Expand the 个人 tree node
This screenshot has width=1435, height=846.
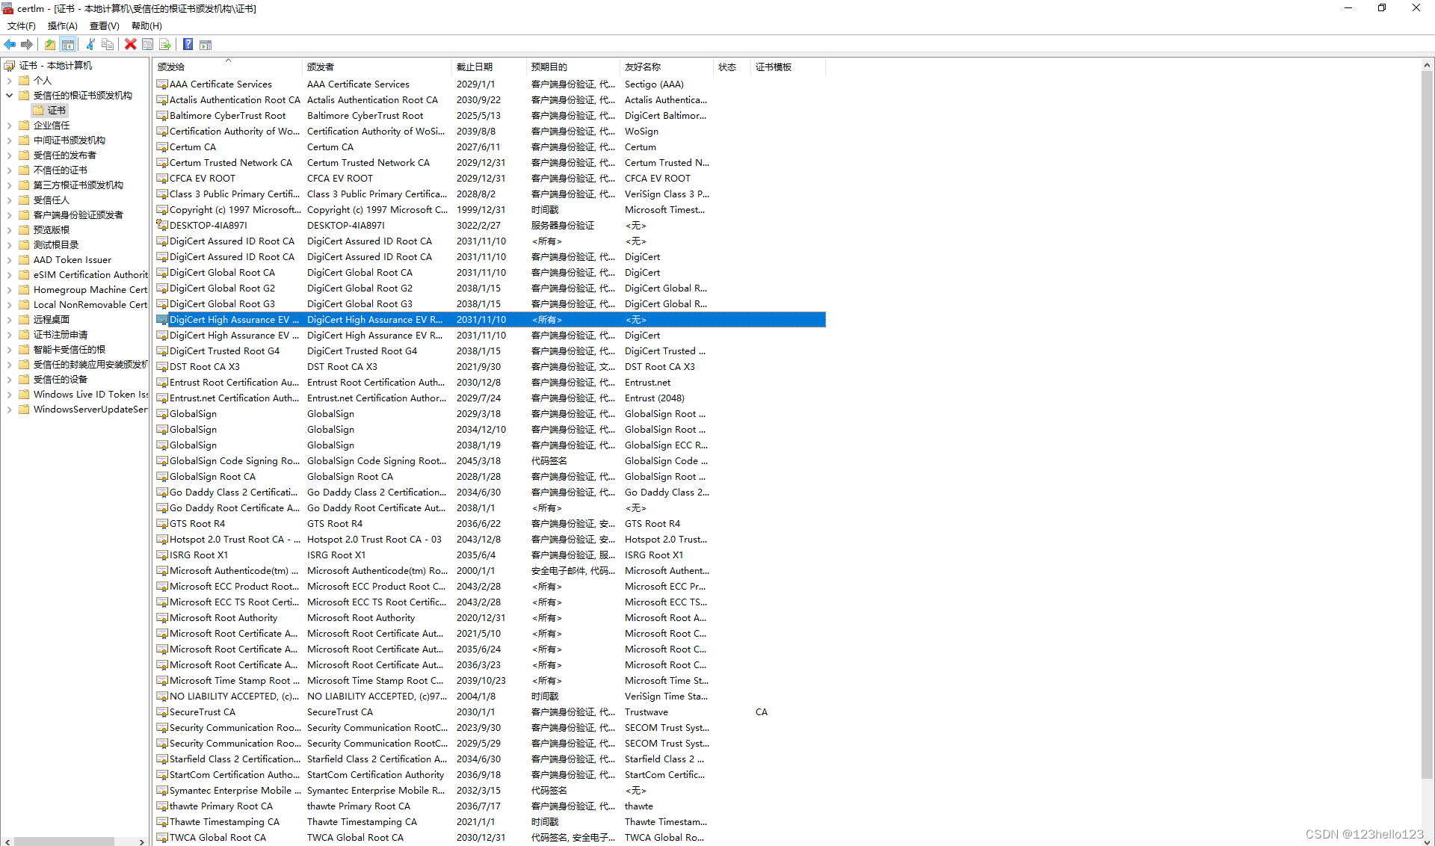[9, 80]
